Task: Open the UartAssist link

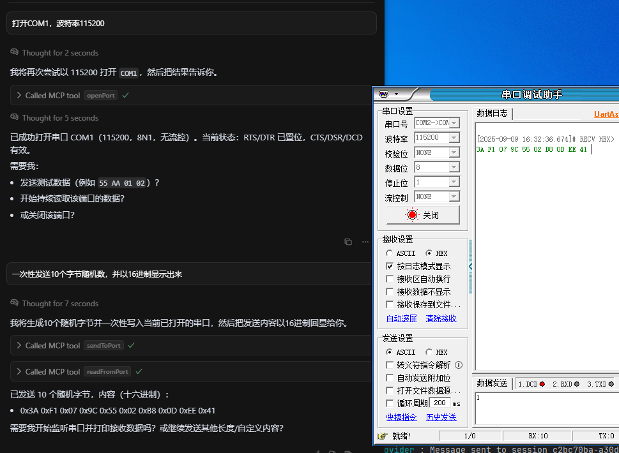Action: (606, 114)
